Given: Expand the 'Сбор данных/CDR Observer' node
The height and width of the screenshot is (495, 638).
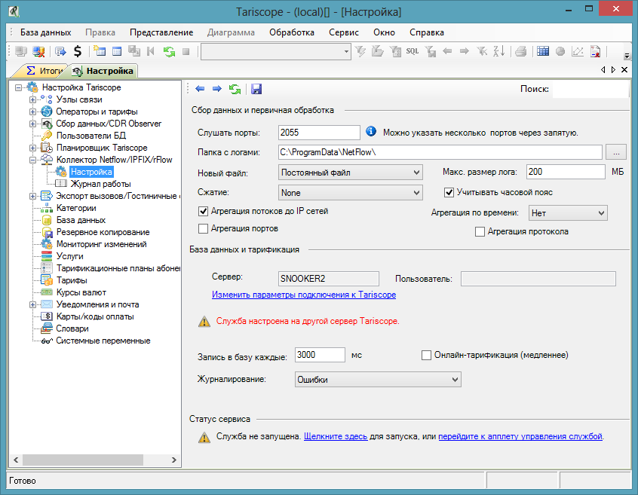Looking at the screenshot, I should (32, 124).
